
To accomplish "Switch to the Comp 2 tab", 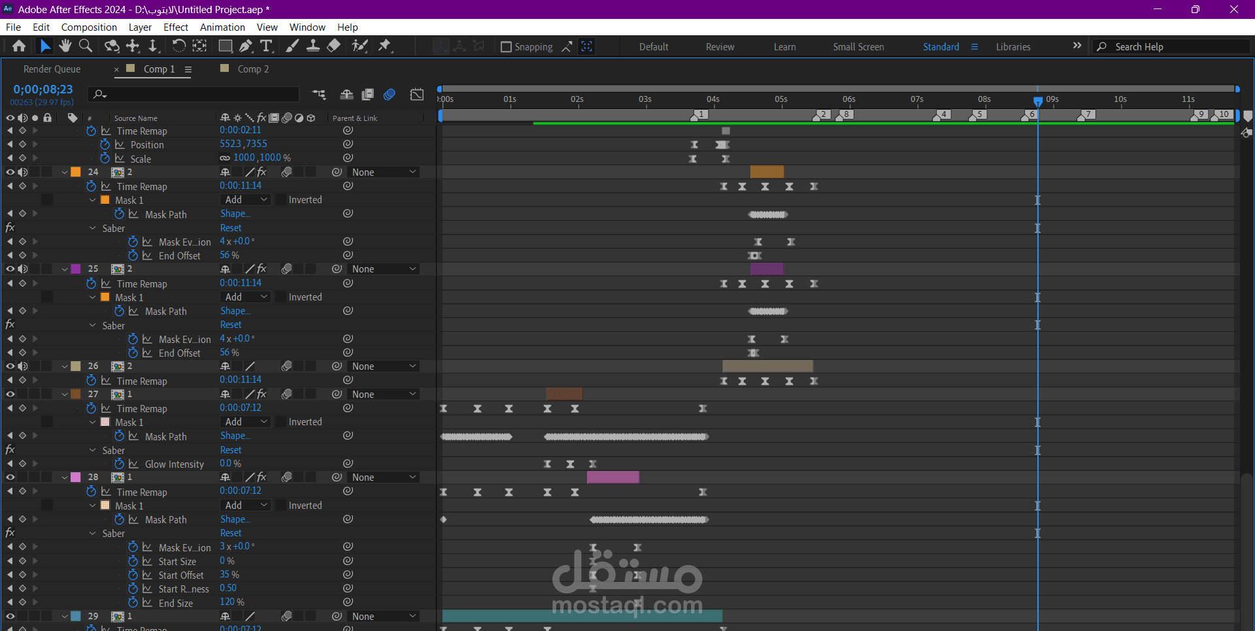I will coord(253,69).
